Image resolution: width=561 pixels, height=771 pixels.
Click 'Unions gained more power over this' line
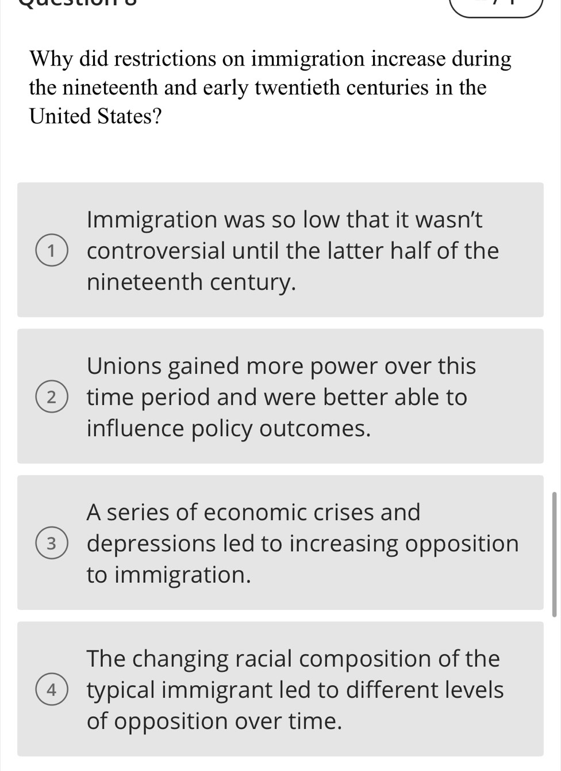tap(281, 366)
